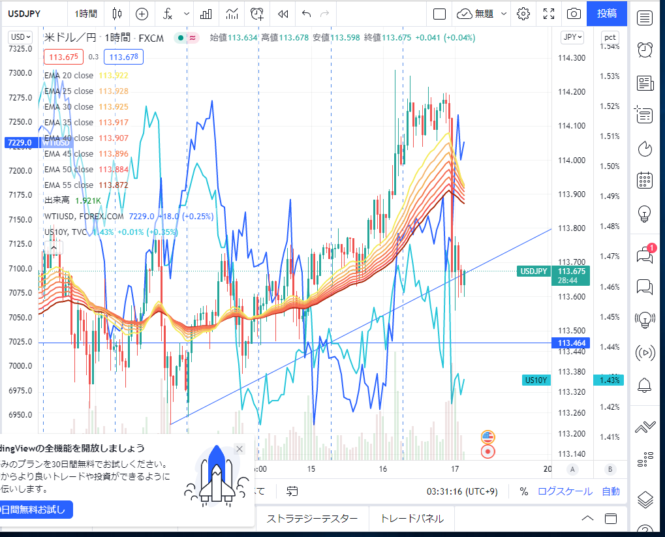Open the economic calendar icon
The height and width of the screenshot is (537, 665).
645,180
